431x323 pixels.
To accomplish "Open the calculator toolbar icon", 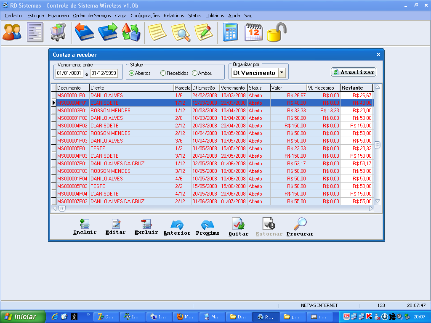I will coord(230,32).
